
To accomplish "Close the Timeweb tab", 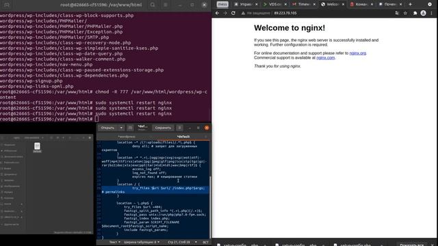I will click(314, 4).
